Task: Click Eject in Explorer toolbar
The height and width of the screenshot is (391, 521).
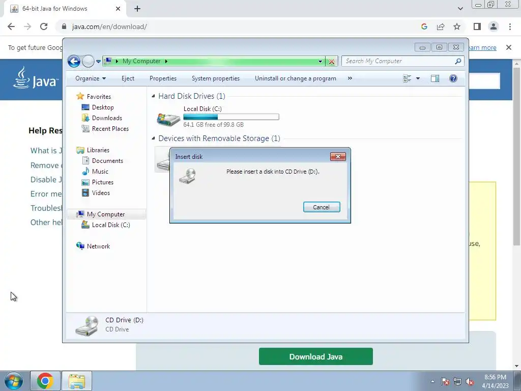Action: click(x=128, y=78)
